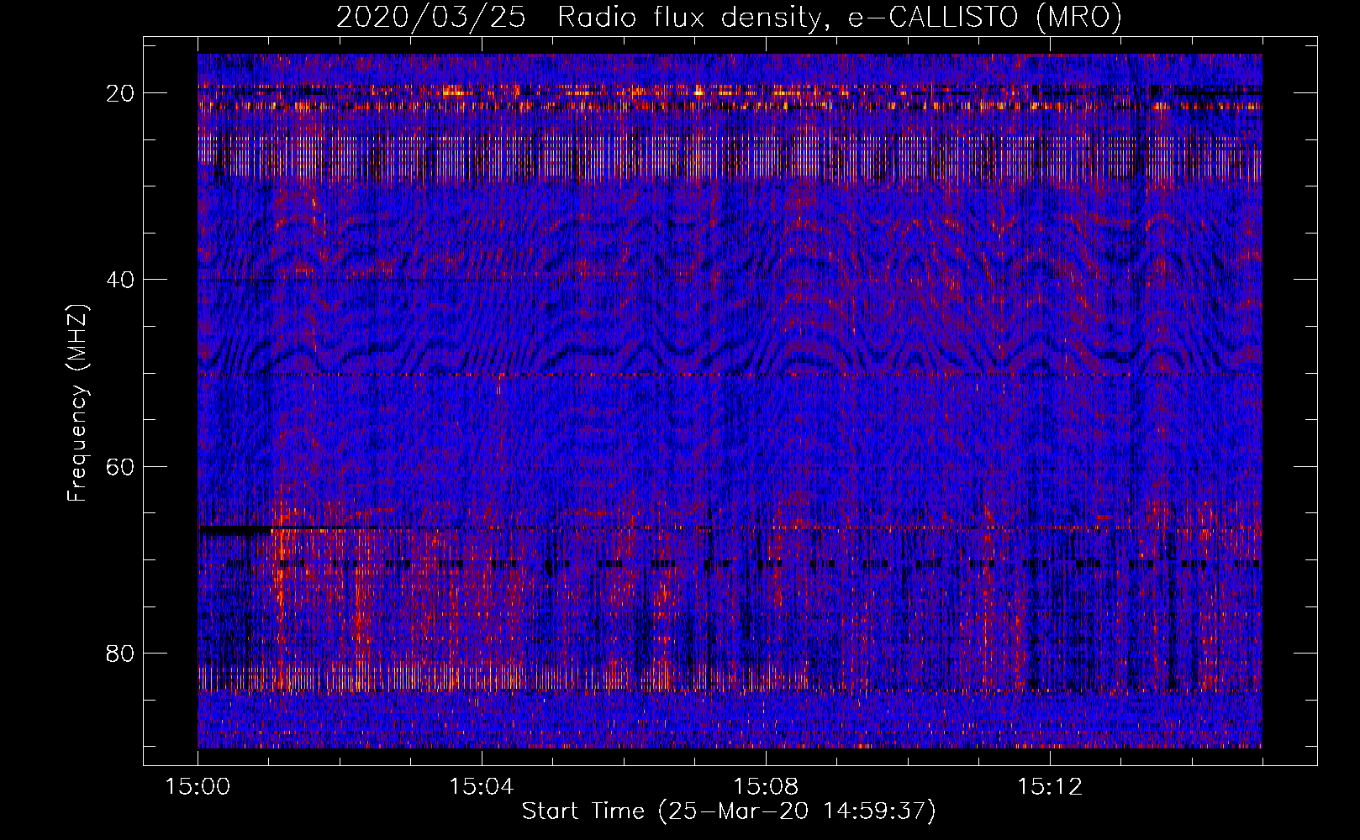Image resolution: width=1360 pixels, height=840 pixels.
Task: Click the 15:04 time tick label
Action: point(482,787)
